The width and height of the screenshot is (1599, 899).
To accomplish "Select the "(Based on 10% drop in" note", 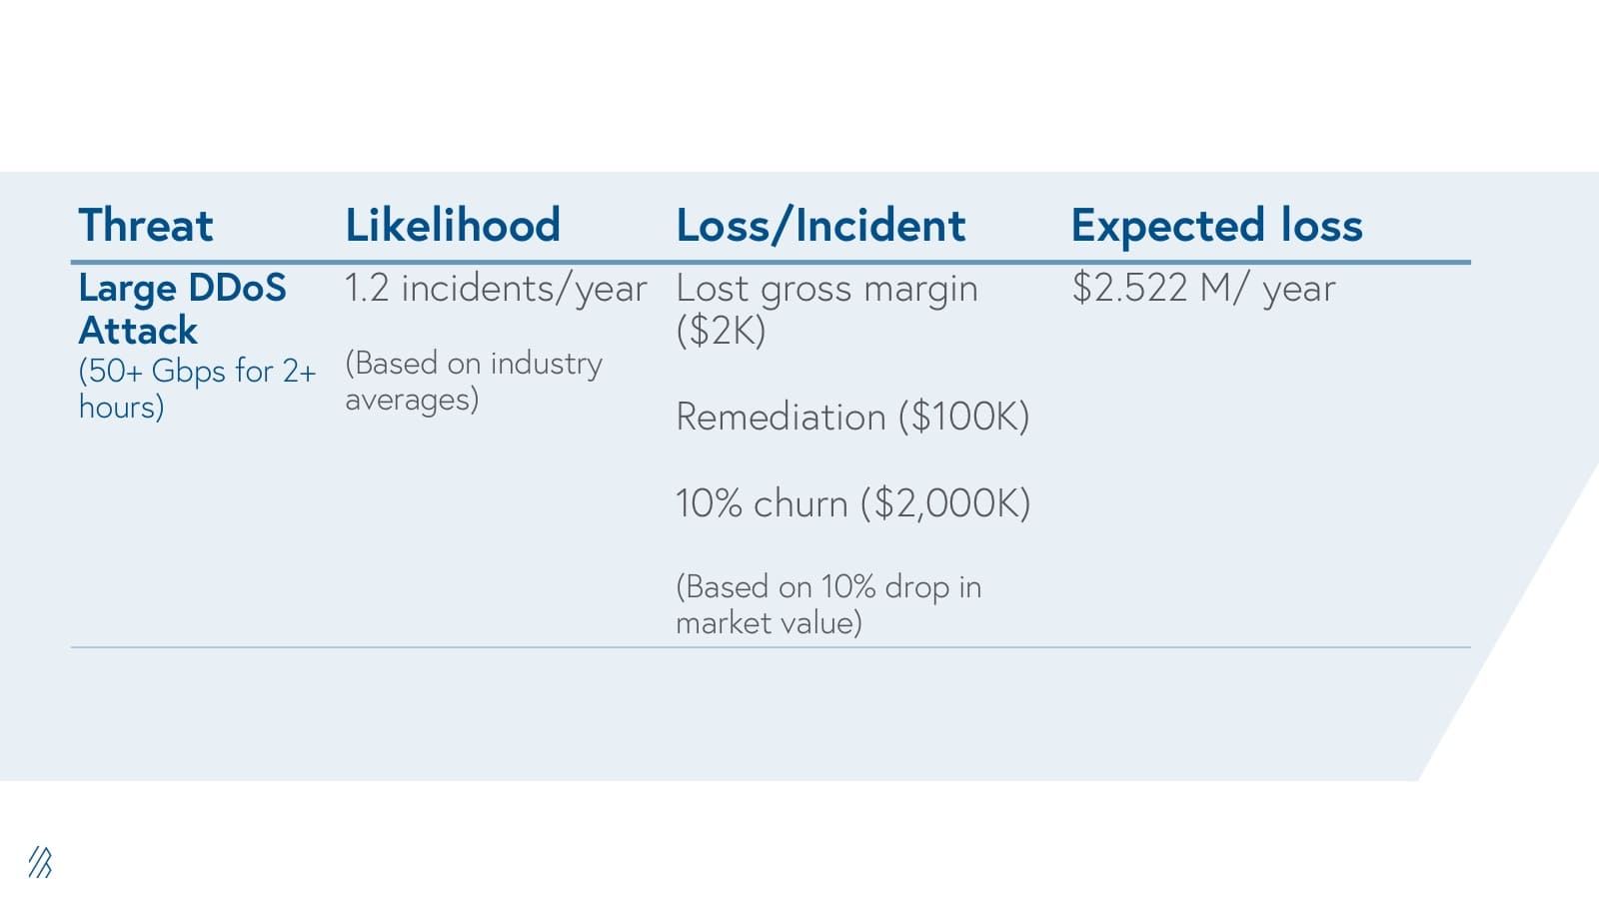I will [828, 586].
